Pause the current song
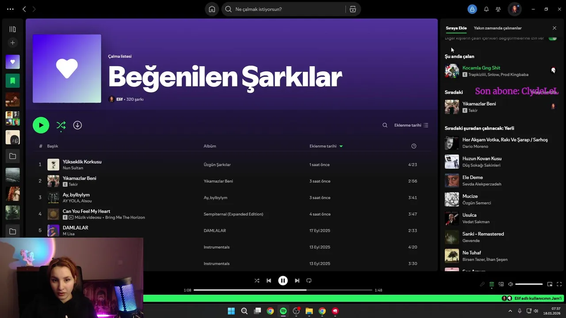The width and height of the screenshot is (566, 318). click(283, 280)
